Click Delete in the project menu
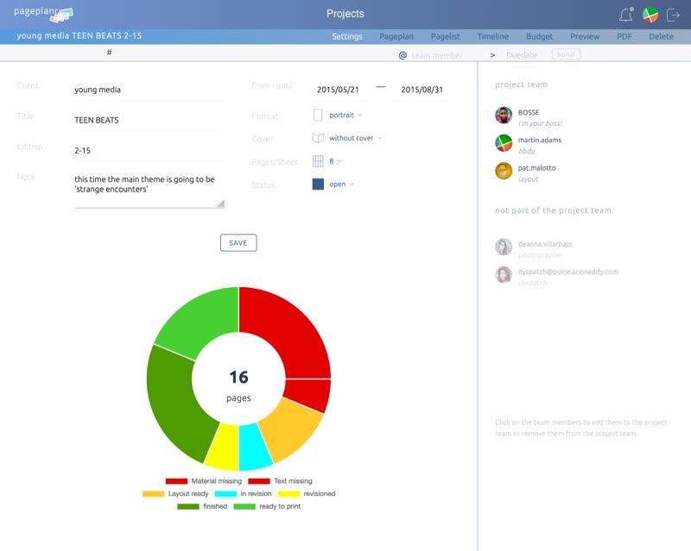Image resolution: width=691 pixels, height=551 pixels. pyautogui.click(x=661, y=36)
